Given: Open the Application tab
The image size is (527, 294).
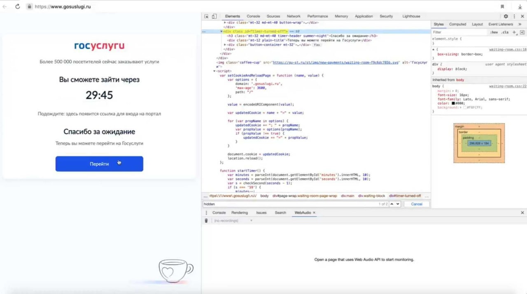Looking at the screenshot, I should coord(364,16).
